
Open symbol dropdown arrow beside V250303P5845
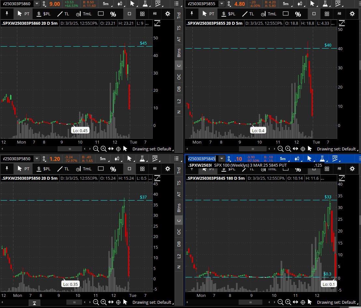point(221,159)
